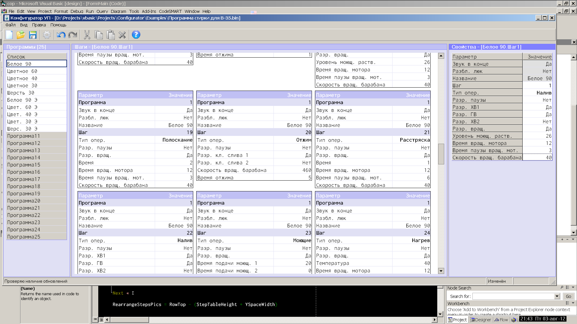Expand the Workbench panel options arrow
Screen dimensions: 577x324
573,303
